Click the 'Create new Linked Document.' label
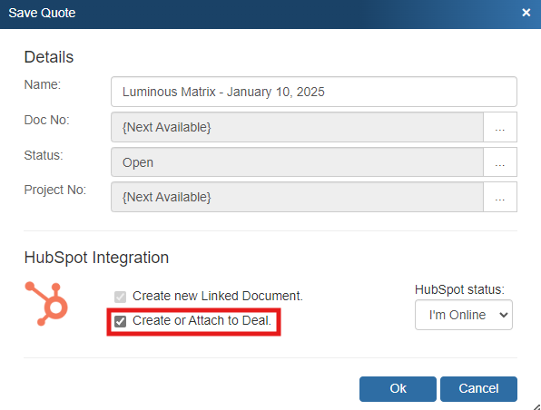This screenshot has width=541, height=410. (218, 296)
